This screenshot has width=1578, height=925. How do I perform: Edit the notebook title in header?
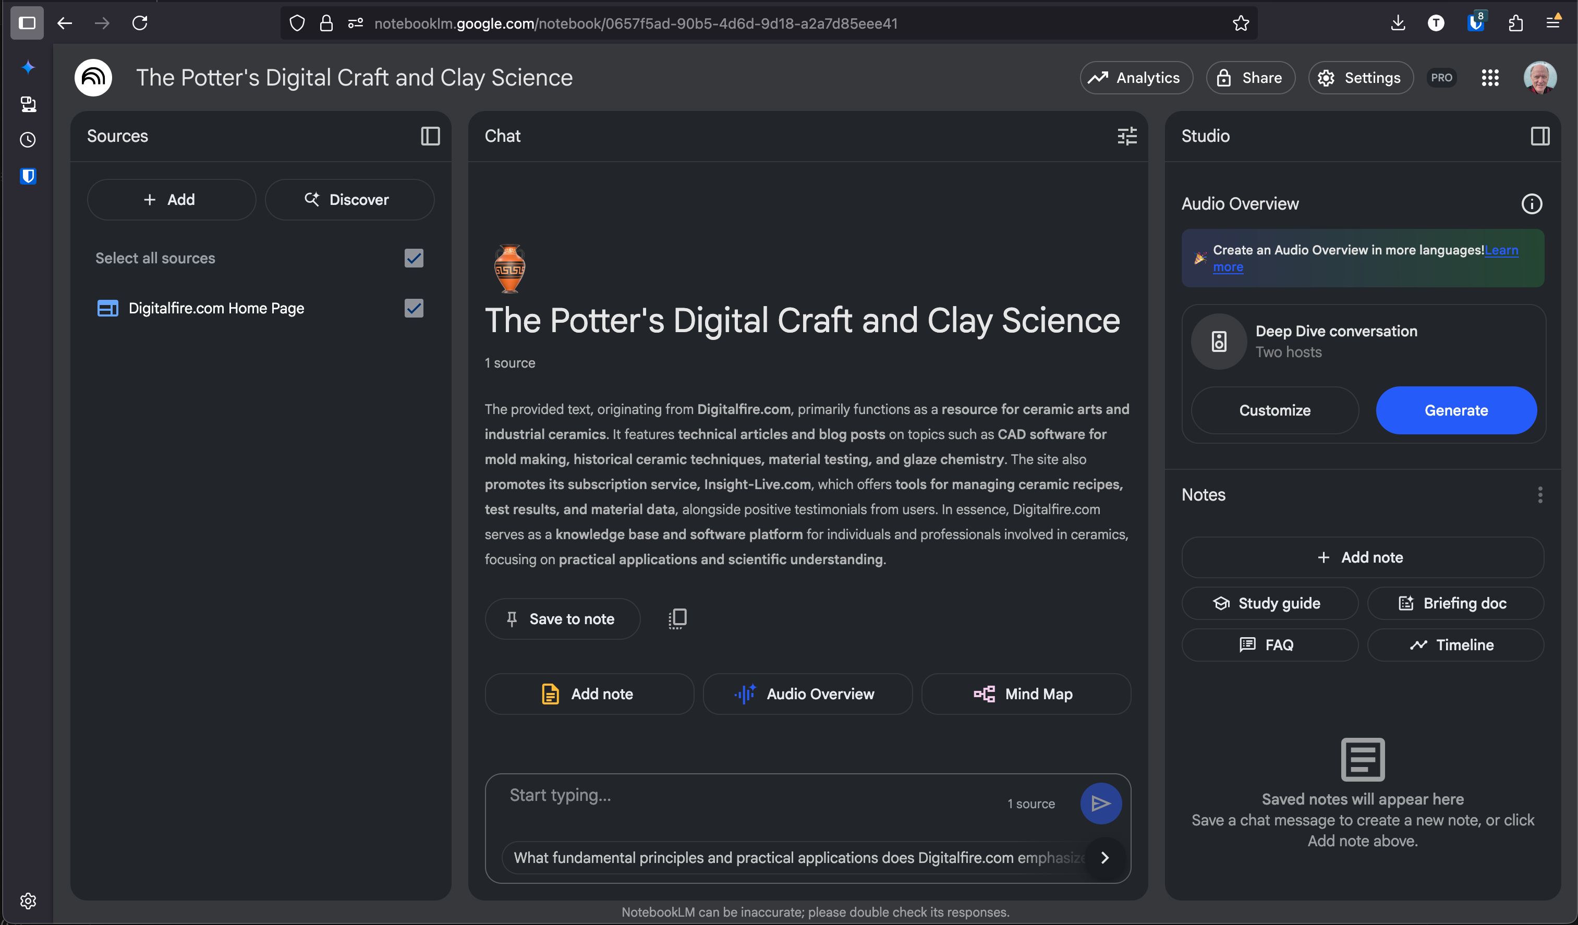(x=355, y=78)
